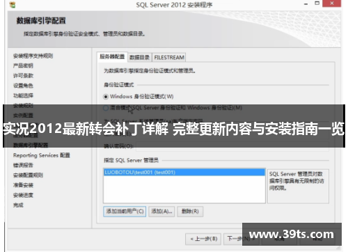This screenshot has width=348, height=252.
Task: Close the SQL Server 2012 setup window
Action: click(332, 3)
